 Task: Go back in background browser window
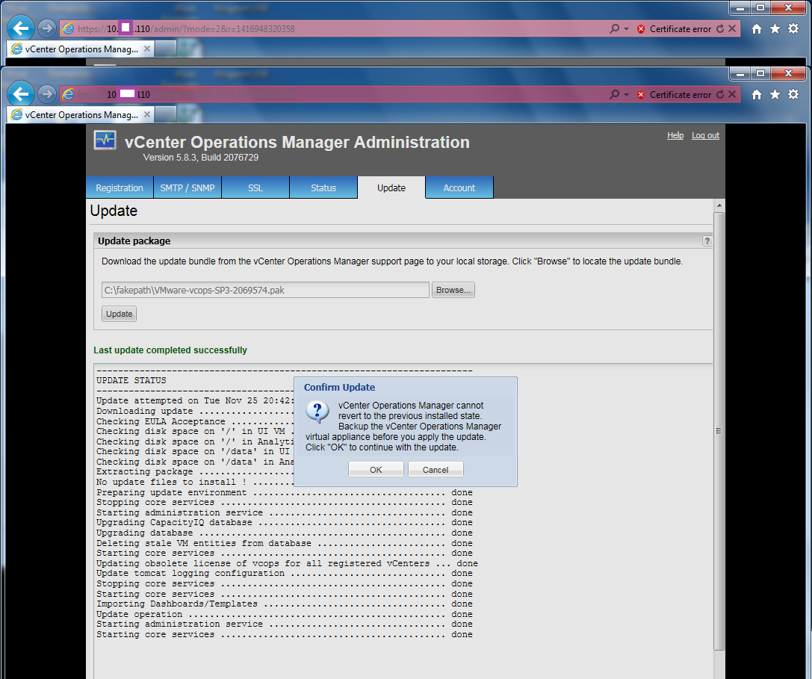[21, 28]
